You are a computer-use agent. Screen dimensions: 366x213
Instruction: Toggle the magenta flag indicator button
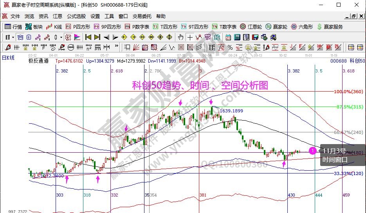(77, 37)
